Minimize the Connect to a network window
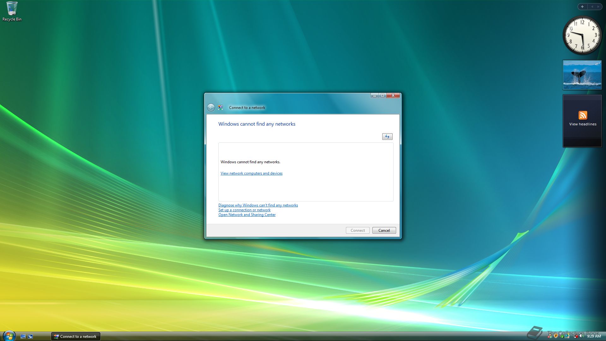 click(374, 95)
